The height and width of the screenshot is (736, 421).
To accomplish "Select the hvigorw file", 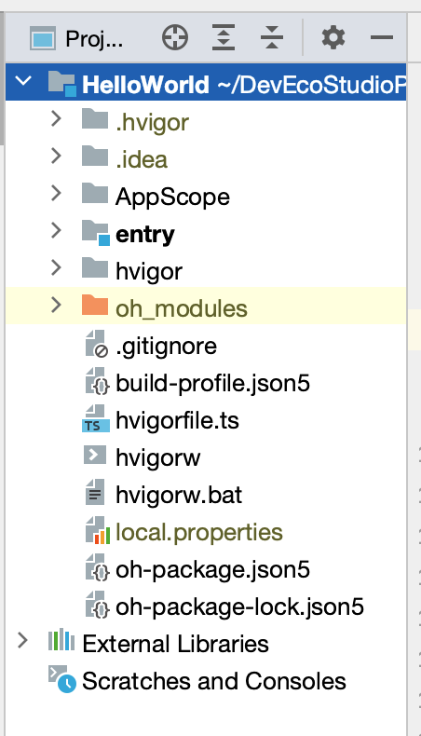I will [157, 457].
